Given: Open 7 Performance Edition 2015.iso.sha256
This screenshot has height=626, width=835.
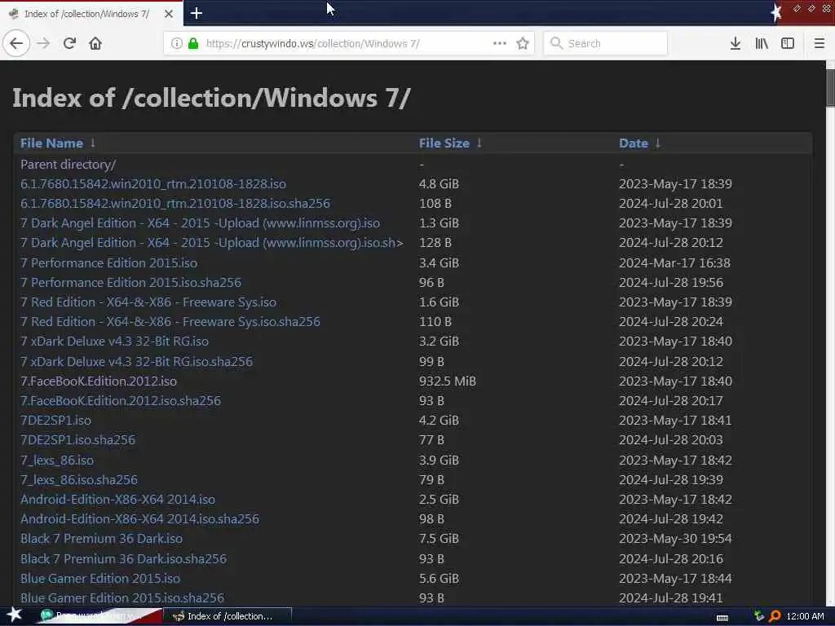Looking at the screenshot, I should [x=131, y=283].
